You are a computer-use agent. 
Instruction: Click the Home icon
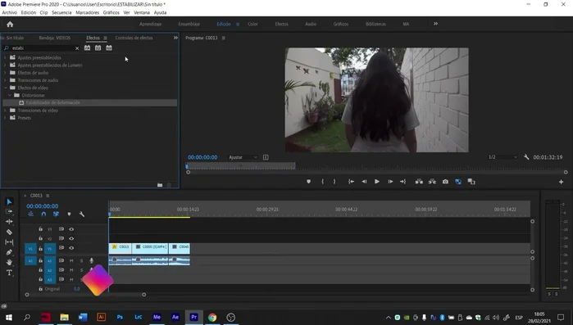[10, 24]
